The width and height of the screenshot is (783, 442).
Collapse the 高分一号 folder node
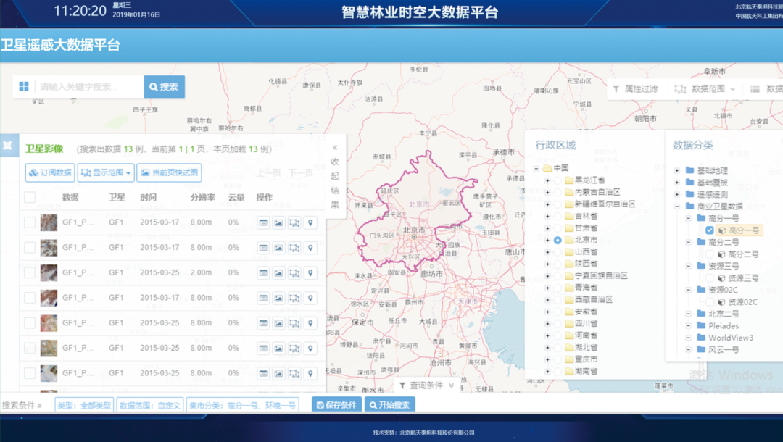click(688, 218)
